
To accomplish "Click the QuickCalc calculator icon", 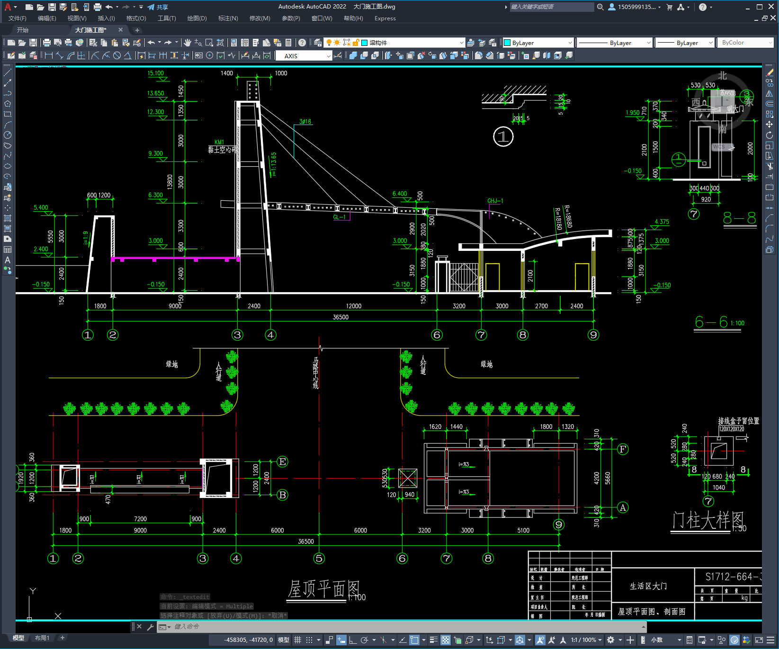I will [288, 43].
